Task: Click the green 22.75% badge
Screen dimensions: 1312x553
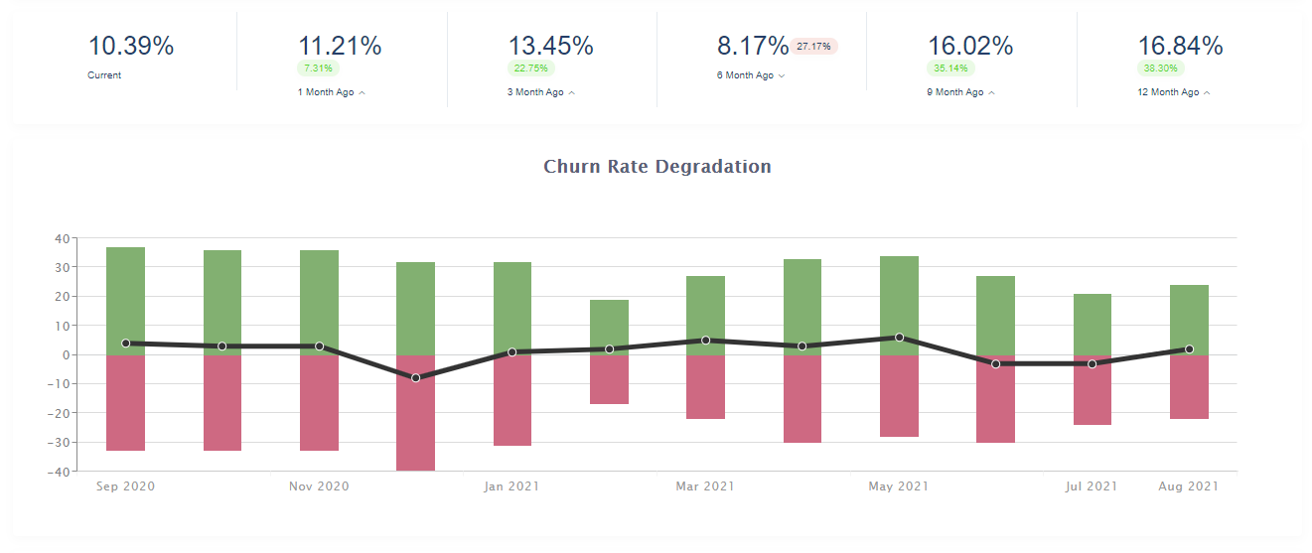Action: pyautogui.click(x=530, y=69)
